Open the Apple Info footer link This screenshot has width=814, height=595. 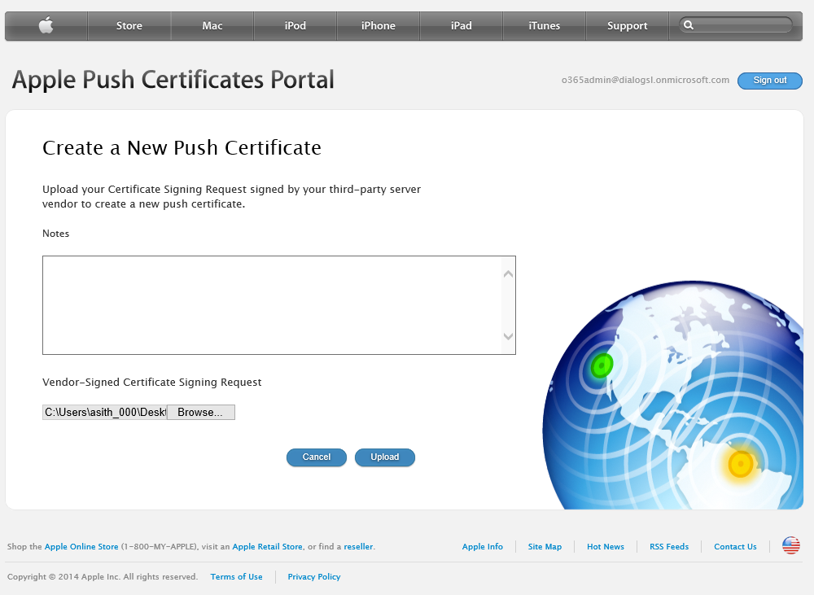(482, 547)
